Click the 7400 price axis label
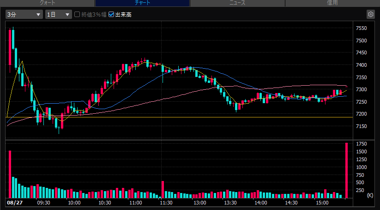This screenshot has height=210, width=380. 361,65
